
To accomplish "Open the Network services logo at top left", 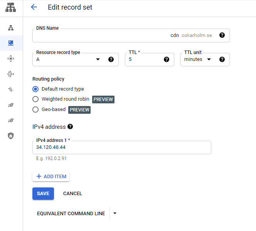I will 11,7.
